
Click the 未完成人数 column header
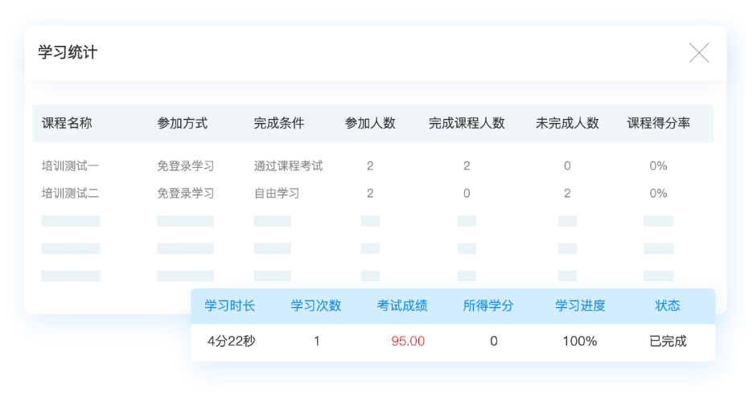click(x=567, y=124)
